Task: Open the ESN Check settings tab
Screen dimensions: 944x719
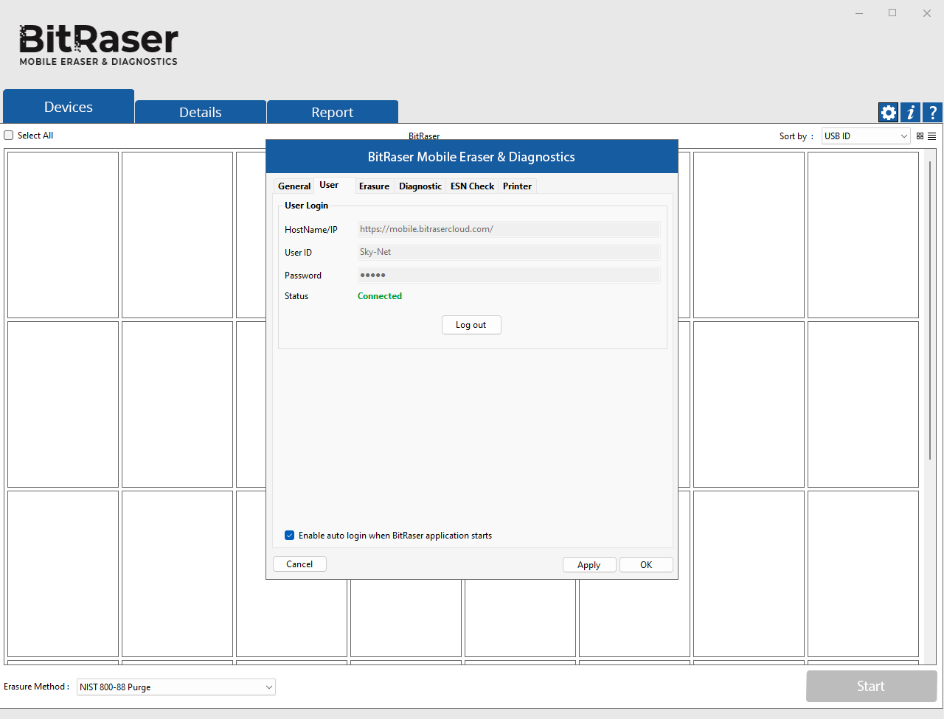Action: pos(472,186)
